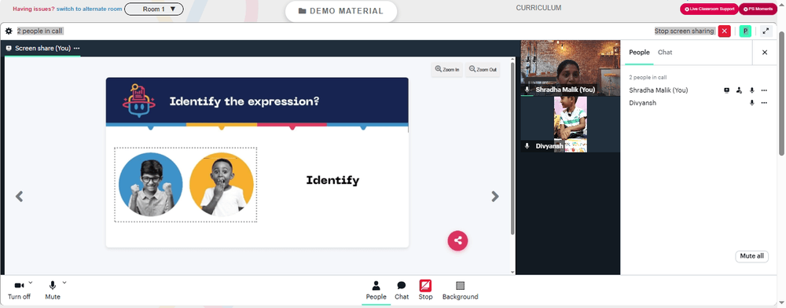The height and width of the screenshot is (308, 786).
Task: Click the 'Identify the expression?' slide heading
Action: [x=244, y=101]
